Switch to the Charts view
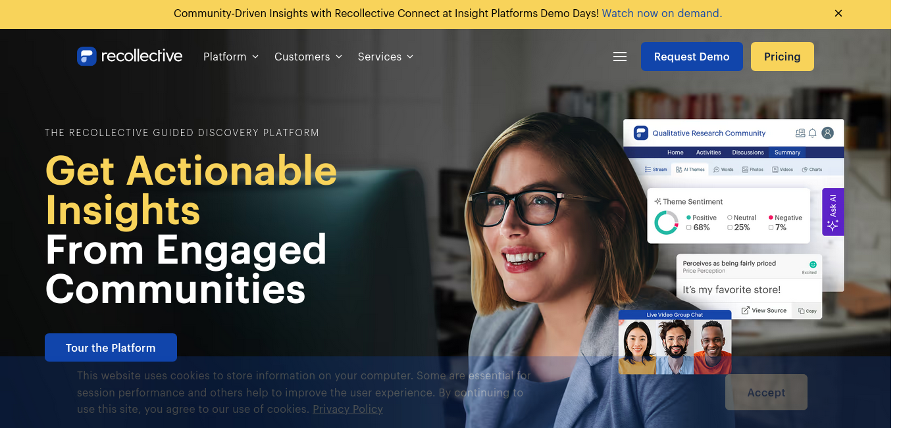The height and width of the screenshot is (428, 899). 811,170
